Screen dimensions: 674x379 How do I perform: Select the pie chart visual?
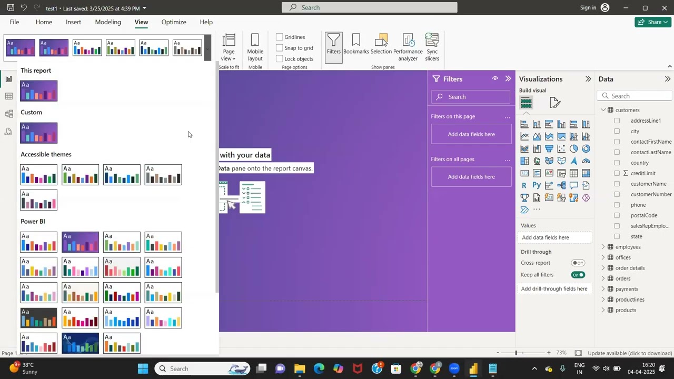pos(573,149)
